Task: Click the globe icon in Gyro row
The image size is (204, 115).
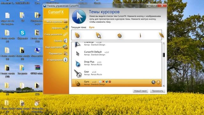Action: coord(106,82)
